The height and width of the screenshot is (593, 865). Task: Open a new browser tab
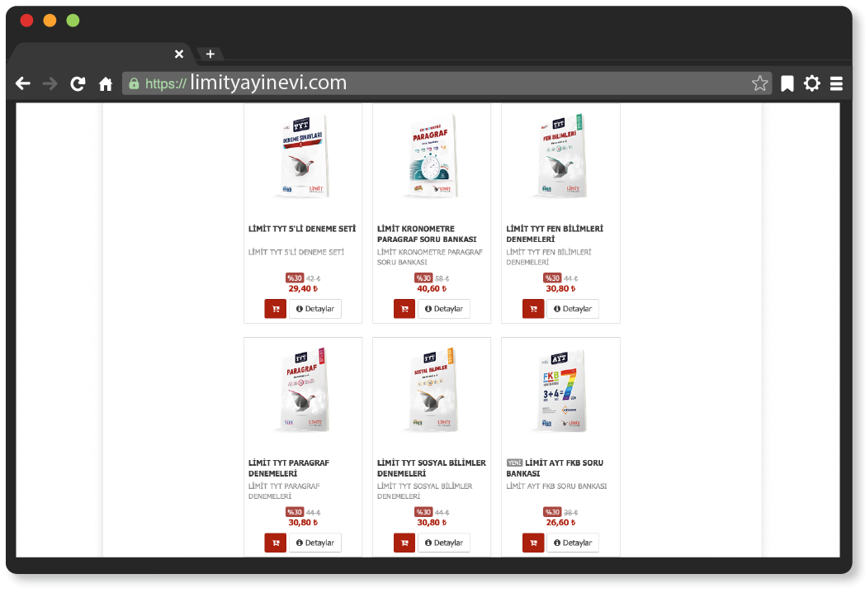click(210, 54)
